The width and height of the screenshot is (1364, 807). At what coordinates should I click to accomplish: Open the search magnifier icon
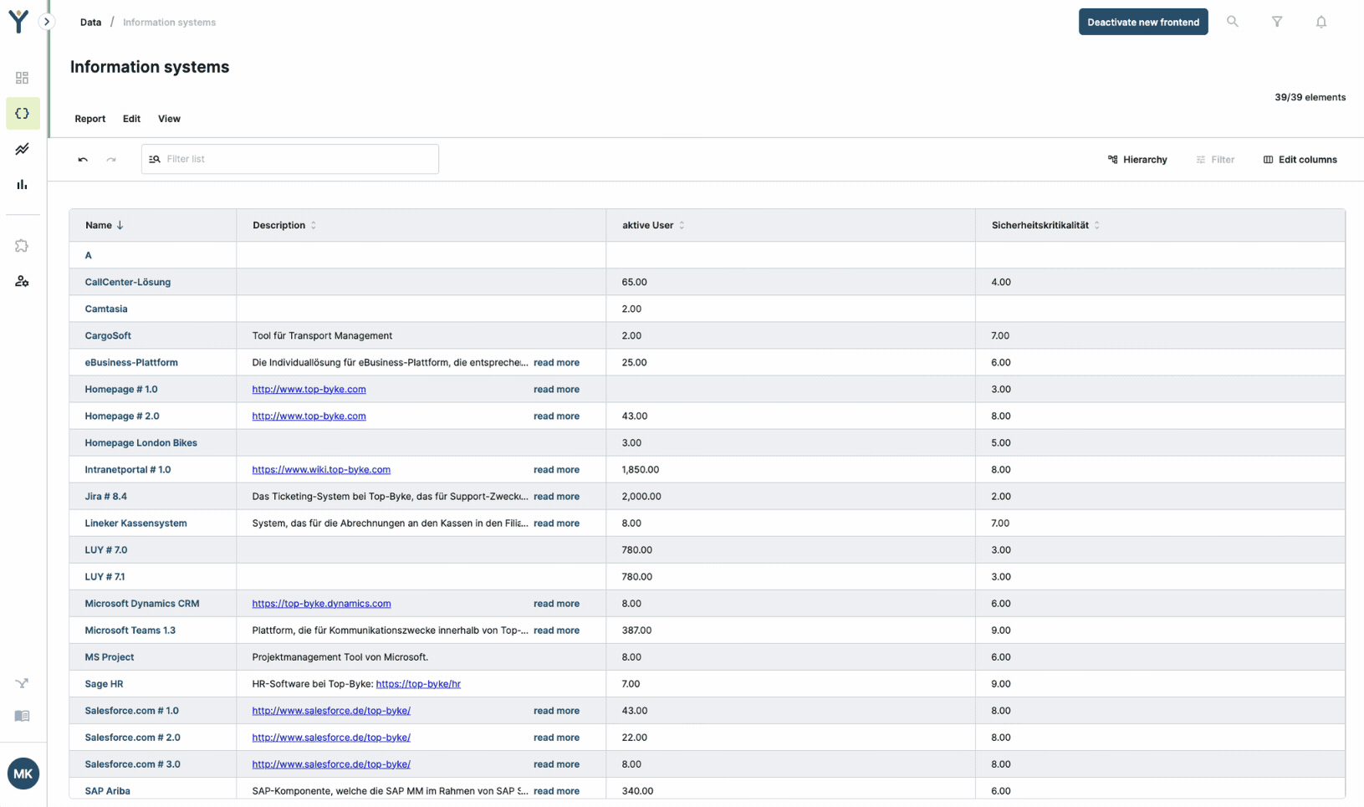point(1232,22)
